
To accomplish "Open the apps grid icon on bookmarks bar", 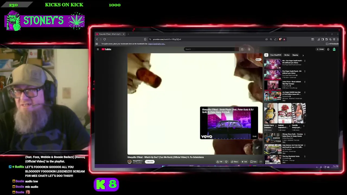I will click(x=97, y=44).
